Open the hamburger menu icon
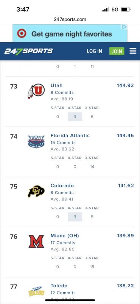 (x=133, y=51)
